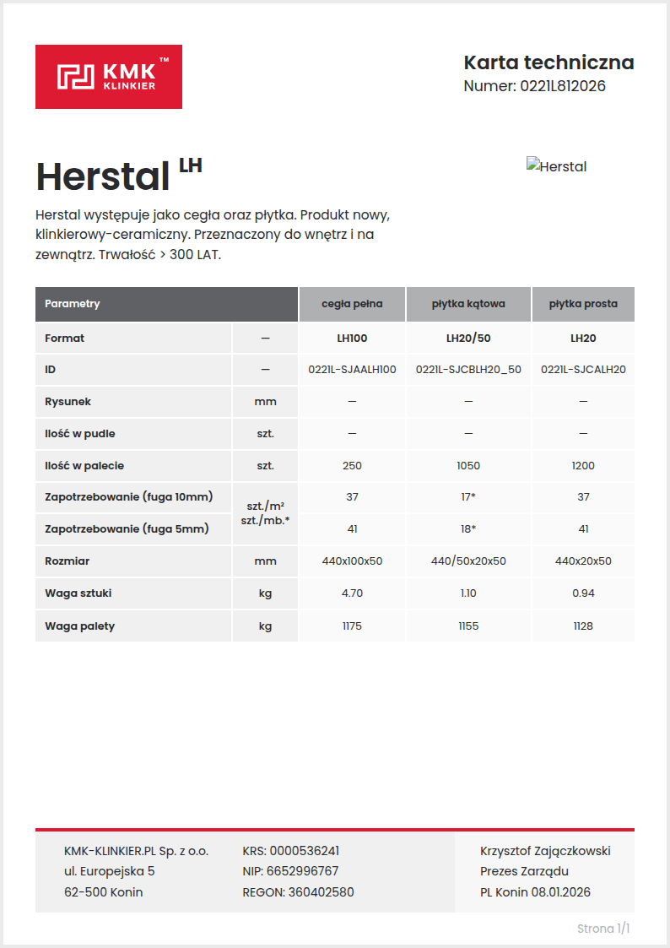Click company name KMK-KLINKIER.PL Sp. z o.o.

136,851
